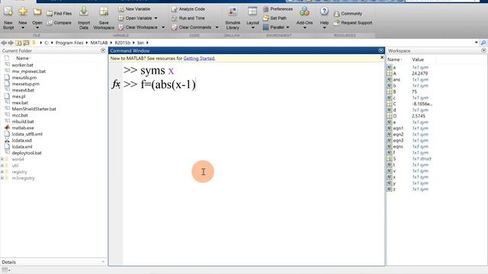
Task: Open the Parallel dropdown
Action: [x=287, y=27]
